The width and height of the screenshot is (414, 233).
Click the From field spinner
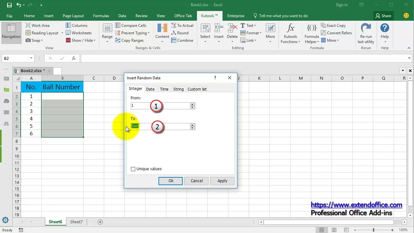(192, 105)
